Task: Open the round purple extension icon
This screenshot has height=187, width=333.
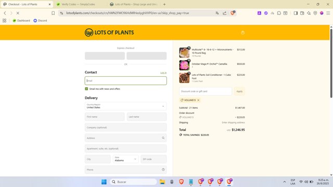Action: point(266,13)
